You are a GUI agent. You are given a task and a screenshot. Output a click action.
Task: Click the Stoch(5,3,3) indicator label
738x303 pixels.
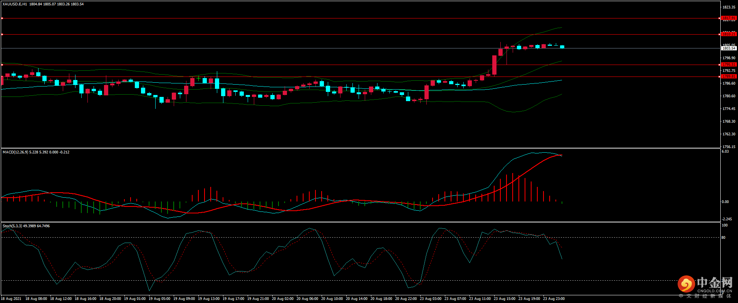click(12, 226)
